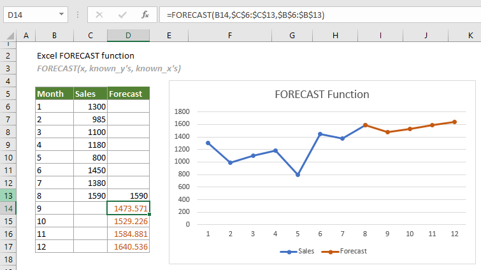The width and height of the screenshot is (481, 270).
Task: Click the formula bar options dots handle
Action: [x=78, y=14]
